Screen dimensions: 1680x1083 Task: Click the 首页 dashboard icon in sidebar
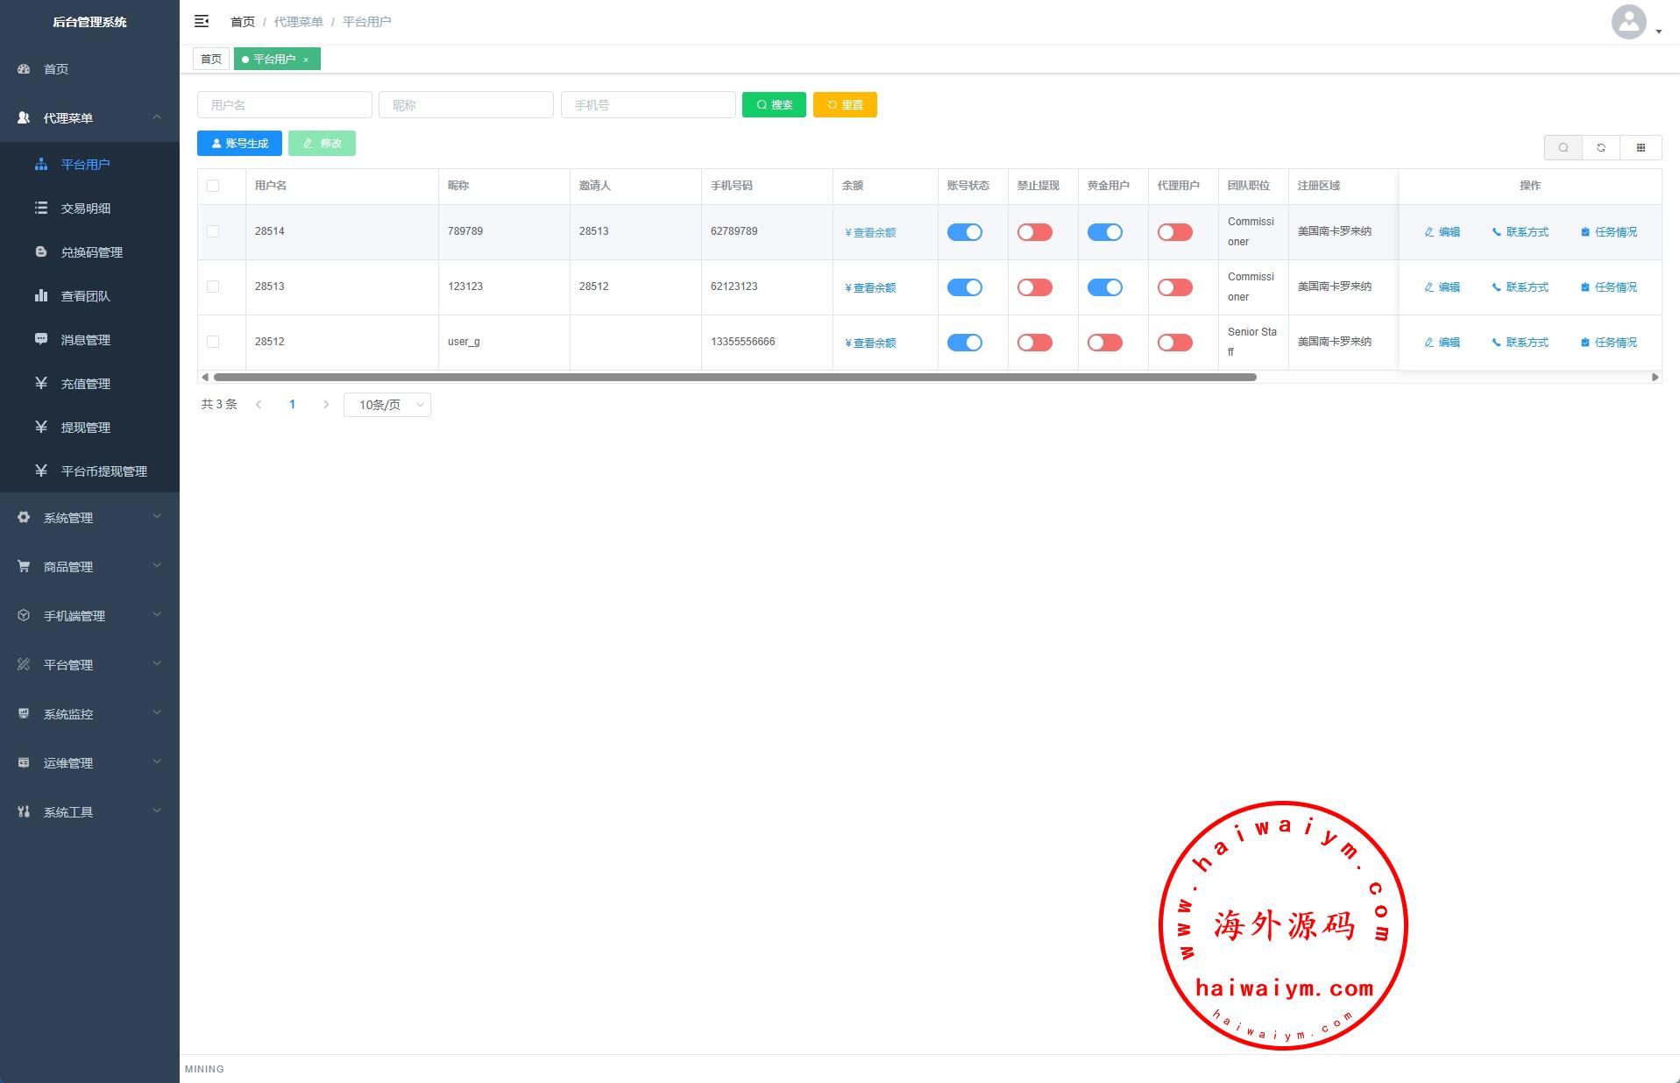pos(24,69)
